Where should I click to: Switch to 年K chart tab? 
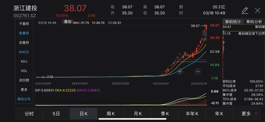tap(219, 114)
